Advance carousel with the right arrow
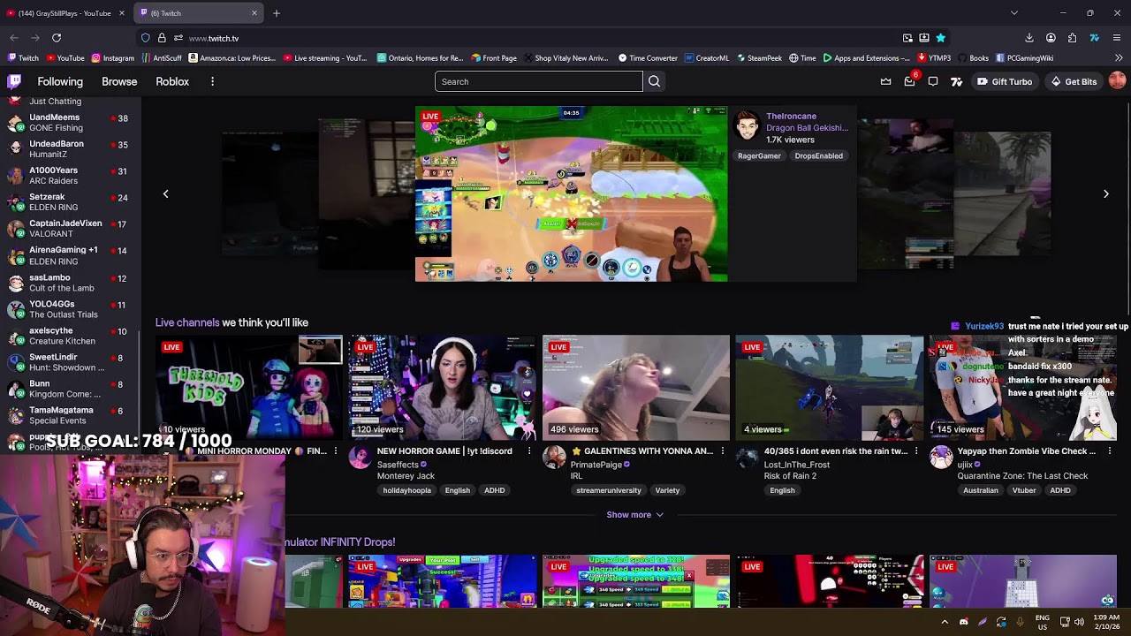1131x636 pixels. coord(1105,193)
